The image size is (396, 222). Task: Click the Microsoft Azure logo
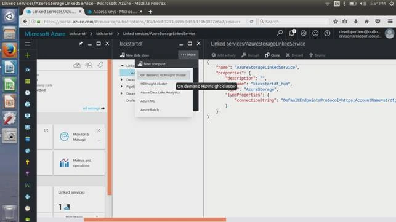[45, 34]
